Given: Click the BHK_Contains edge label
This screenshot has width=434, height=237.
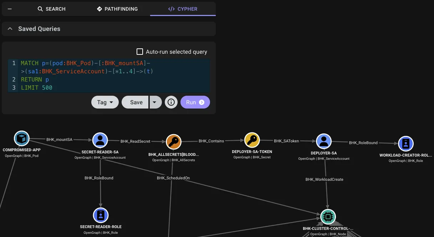Looking at the screenshot, I should coord(211,141).
